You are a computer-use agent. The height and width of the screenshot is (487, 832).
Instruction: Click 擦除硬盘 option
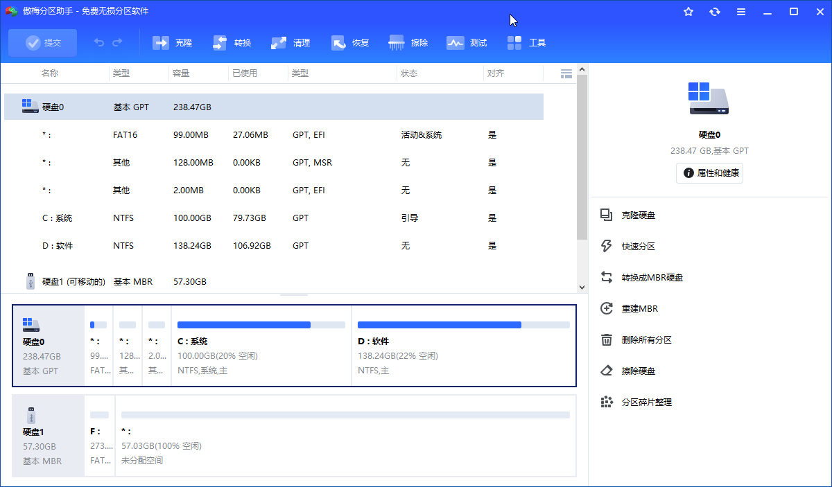[x=639, y=371]
